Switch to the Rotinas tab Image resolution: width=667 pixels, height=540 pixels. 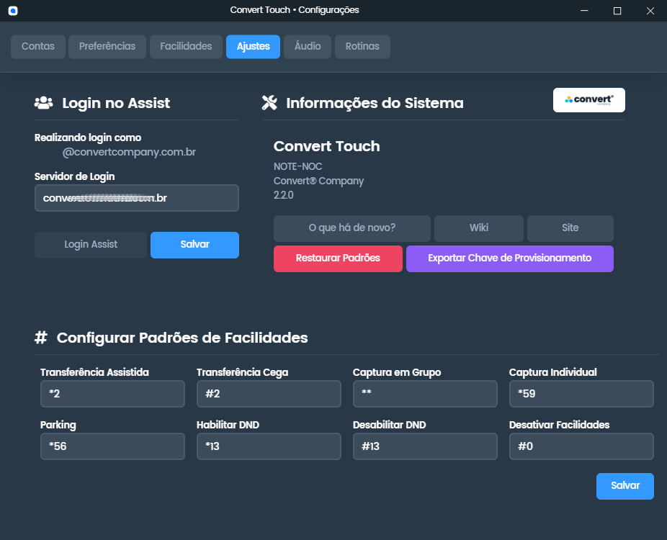(362, 46)
